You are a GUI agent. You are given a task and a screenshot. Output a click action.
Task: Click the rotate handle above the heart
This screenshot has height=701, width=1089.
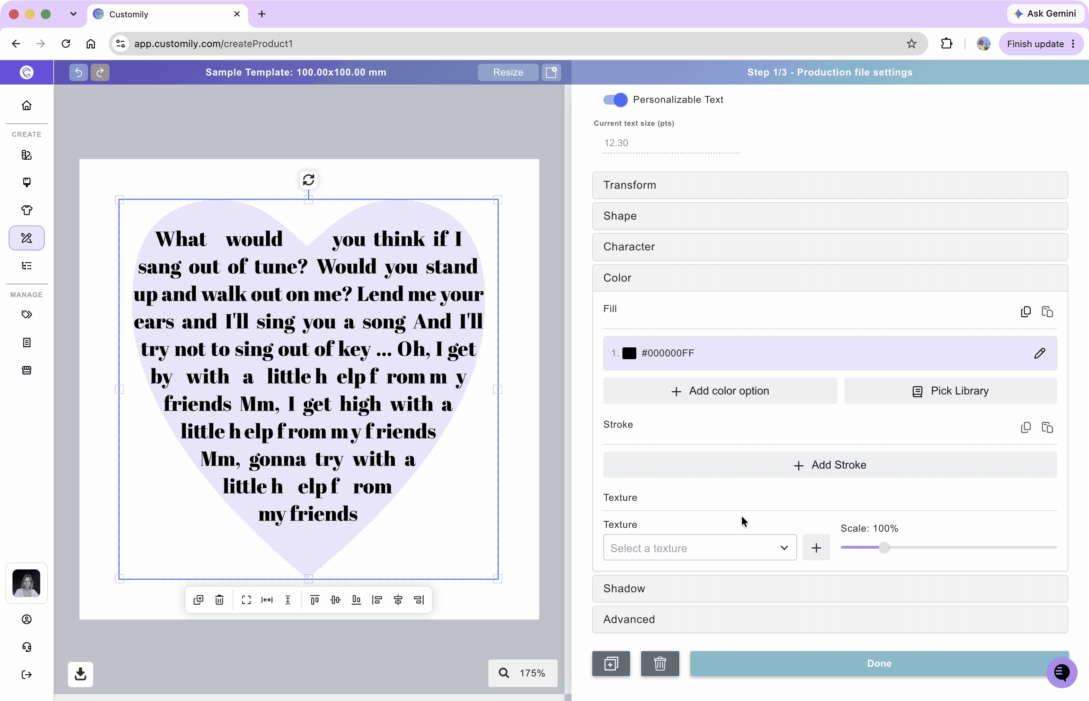pyautogui.click(x=309, y=180)
